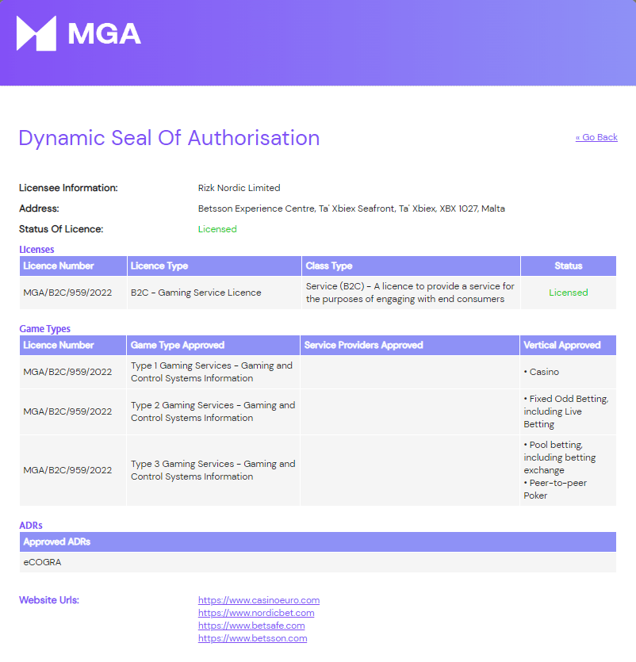Click the 'Status' column header
This screenshot has width=636, height=662.
pos(569,266)
